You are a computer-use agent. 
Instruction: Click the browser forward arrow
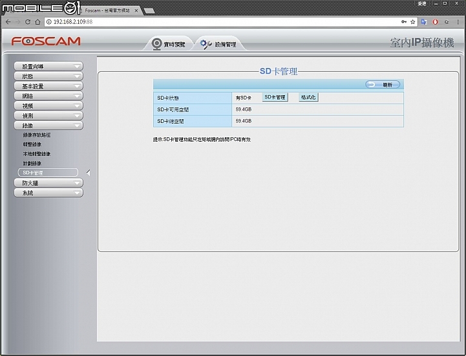18,22
